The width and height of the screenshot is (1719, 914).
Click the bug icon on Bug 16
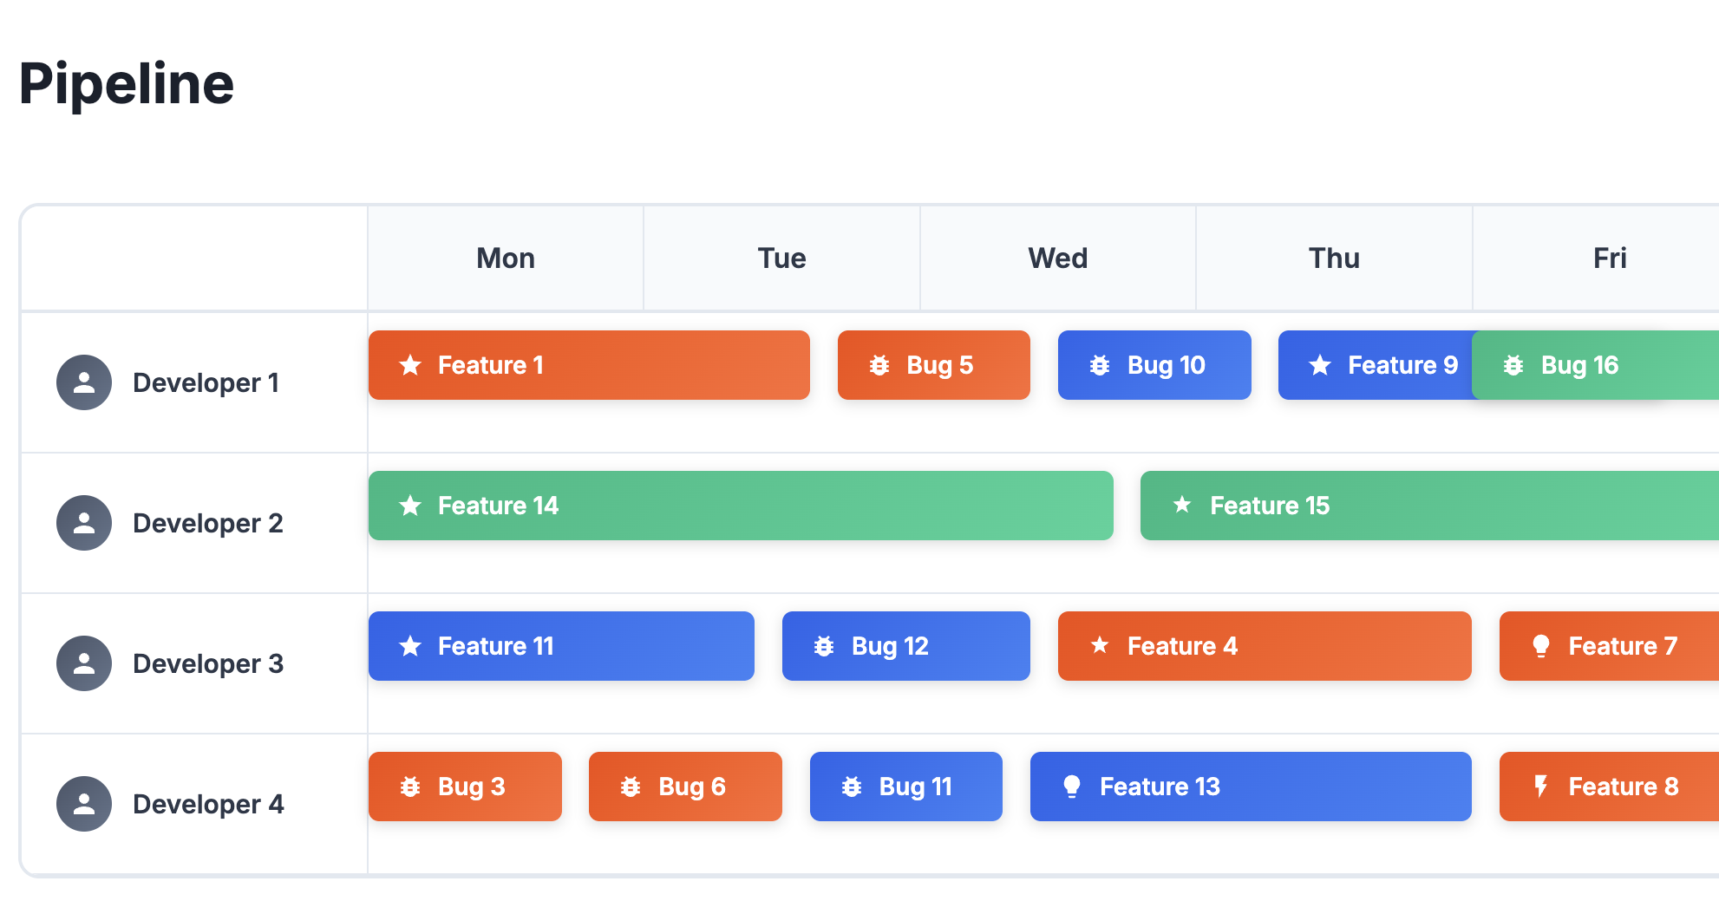(1513, 365)
